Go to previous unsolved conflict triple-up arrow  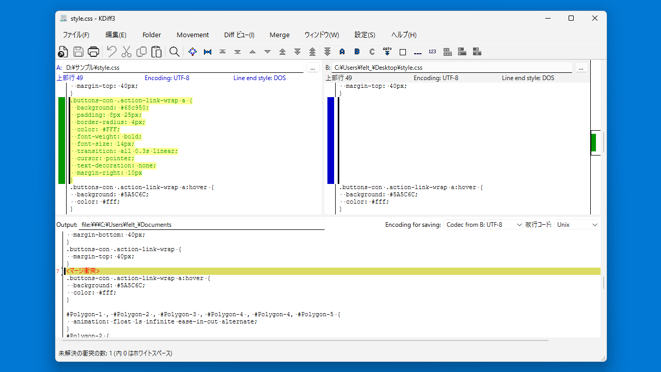[312, 52]
